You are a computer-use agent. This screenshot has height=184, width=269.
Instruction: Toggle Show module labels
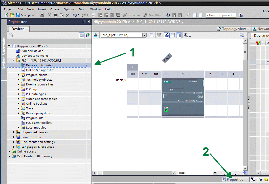(x=167, y=35)
